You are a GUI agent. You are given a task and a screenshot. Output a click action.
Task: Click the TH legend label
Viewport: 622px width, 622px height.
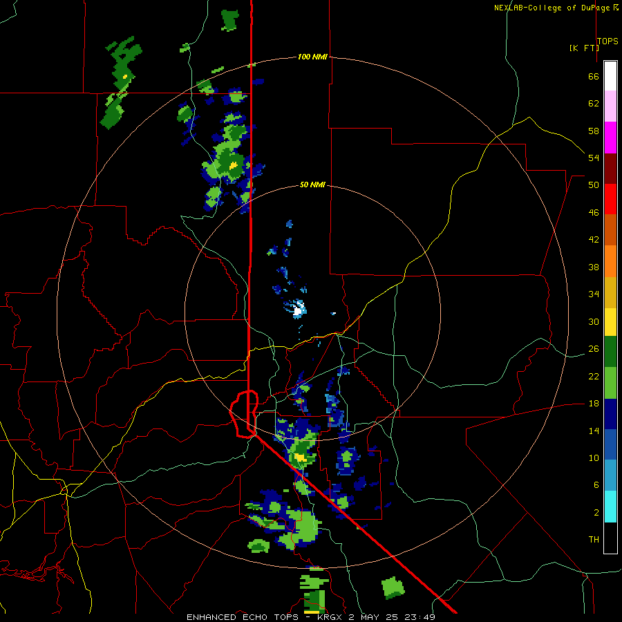[x=594, y=540]
